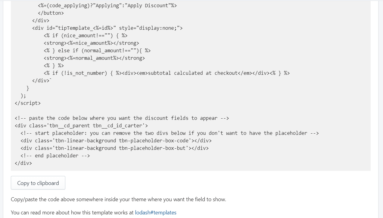The width and height of the screenshot is (383, 218).
Task: Click the tbn-placeholder-box-but div line
Action: point(114,148)
